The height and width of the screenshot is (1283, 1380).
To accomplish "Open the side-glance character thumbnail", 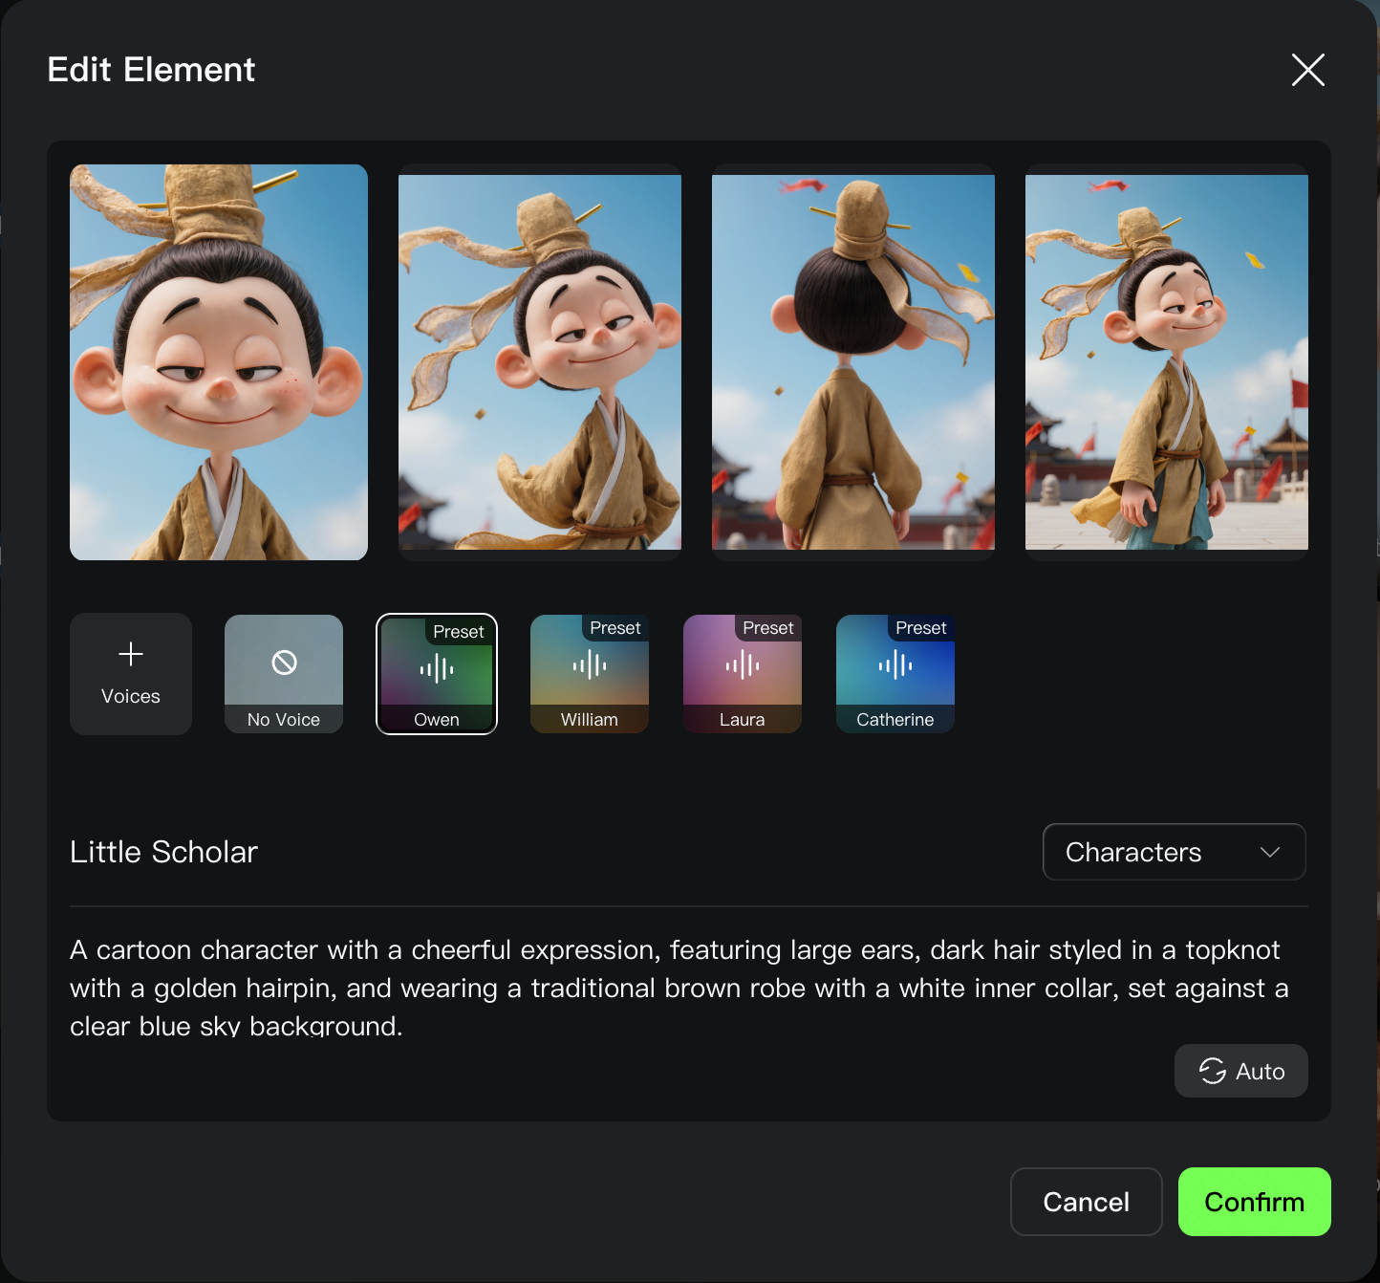I will pyautogui.click(x=540, y=362).
